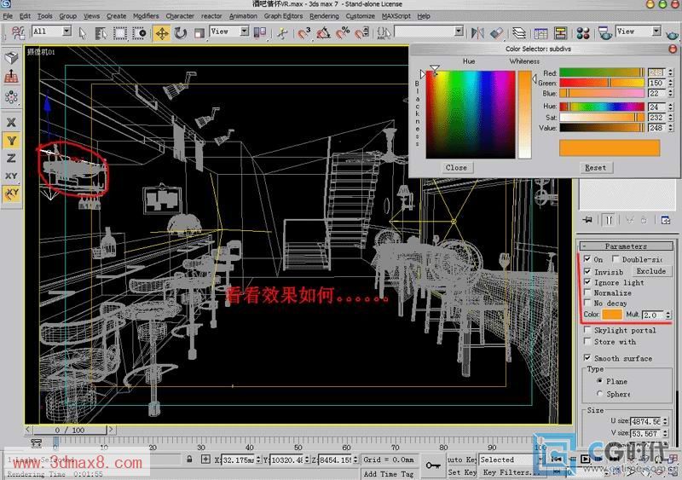This screenshot has width=682, height=480.
Task: Enable the No decay checkbox
Action: point(587,303)
